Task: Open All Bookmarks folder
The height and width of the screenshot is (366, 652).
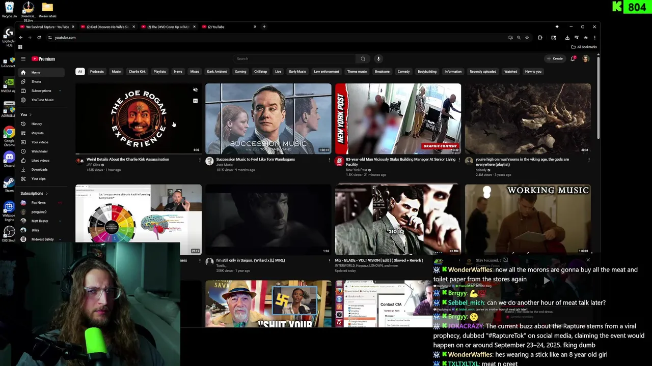Action: point(584,47)
